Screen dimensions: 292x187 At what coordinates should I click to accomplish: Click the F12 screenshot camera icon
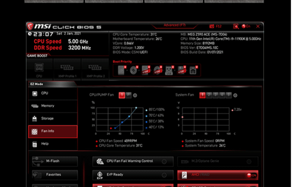pyautogui.click(x=212, y=26)
